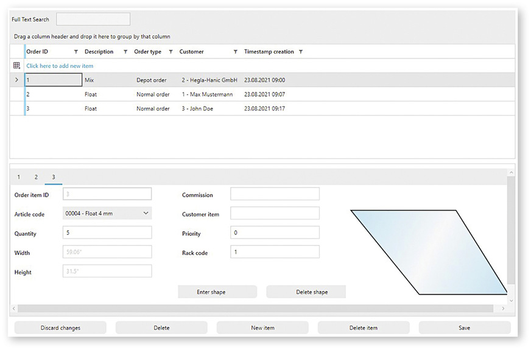Open the Order ID column filter
This screenshot has height=350, width=531.
[x=76, y=52]
